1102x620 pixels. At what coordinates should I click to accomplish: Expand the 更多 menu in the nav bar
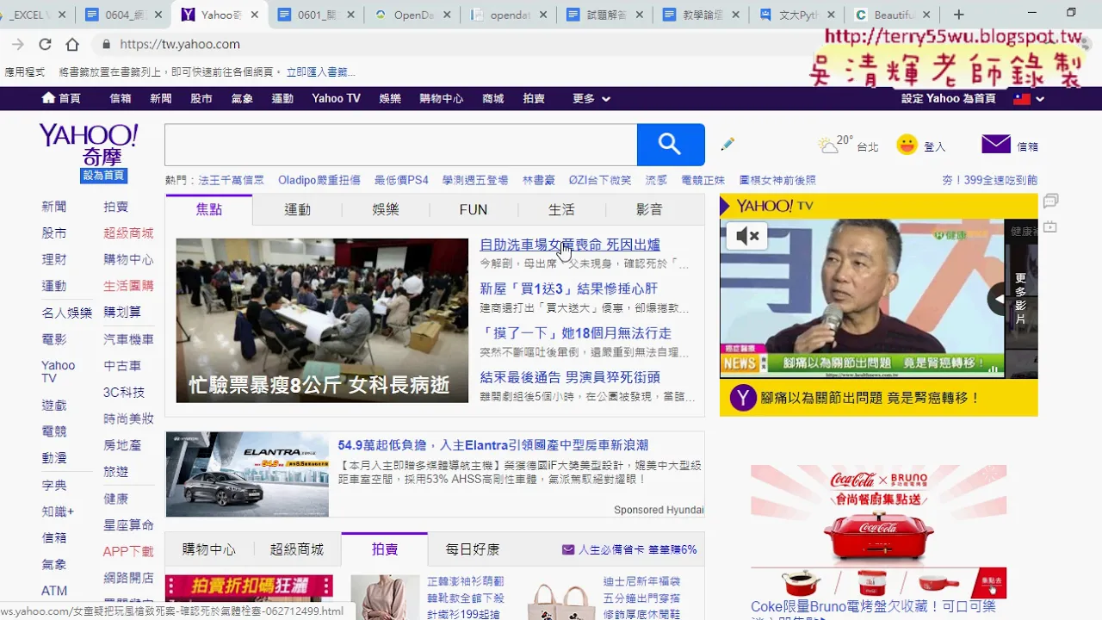(x=591, y=98)
